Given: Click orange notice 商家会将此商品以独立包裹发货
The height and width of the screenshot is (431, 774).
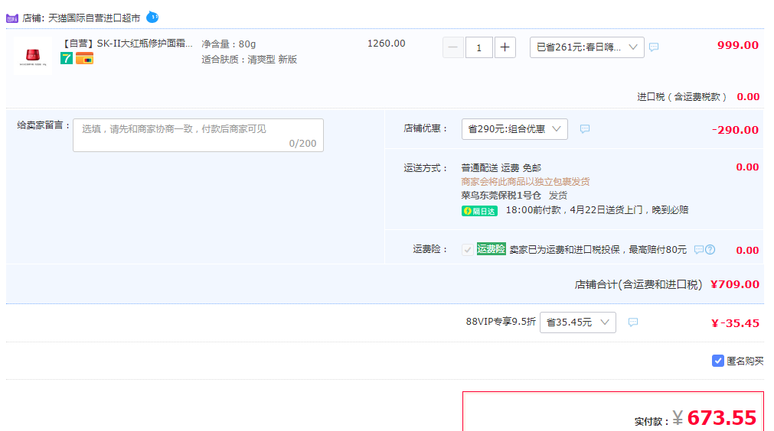Looking at the screenshot, I should (x=525, y=182).
